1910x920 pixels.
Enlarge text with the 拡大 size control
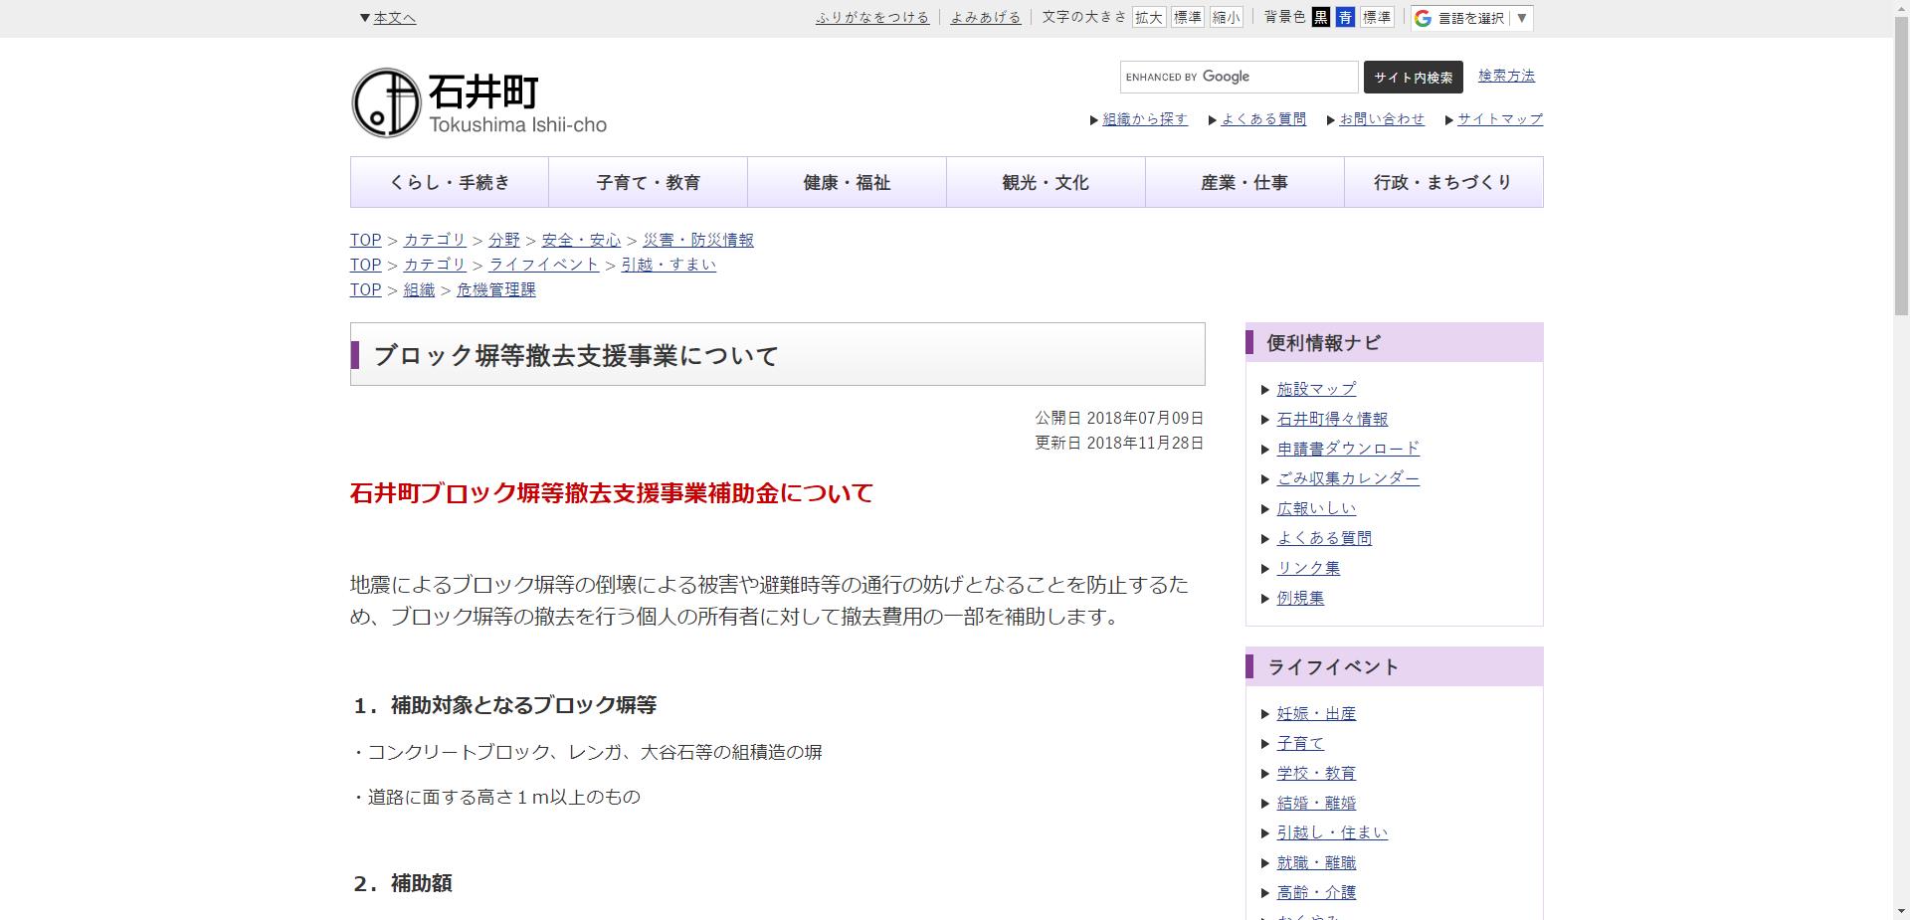[1149, 17]
